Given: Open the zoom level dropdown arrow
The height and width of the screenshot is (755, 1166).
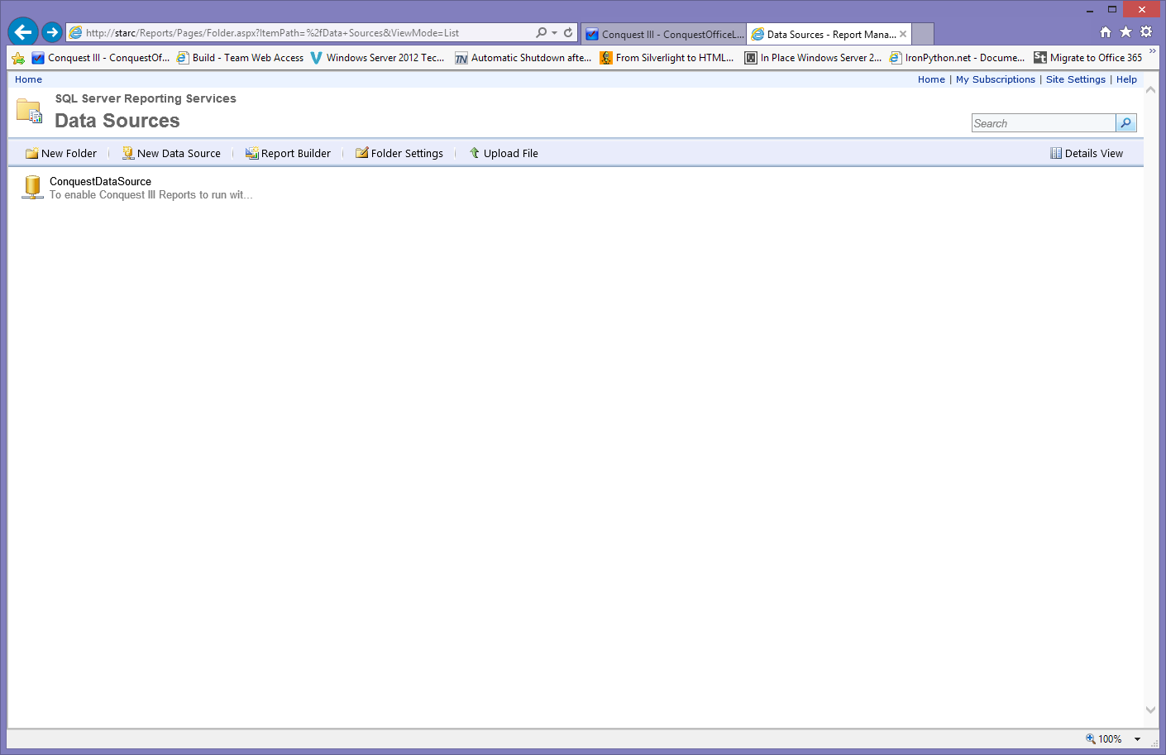Looking at the screenshot, I should click(x=1137, y=739).
